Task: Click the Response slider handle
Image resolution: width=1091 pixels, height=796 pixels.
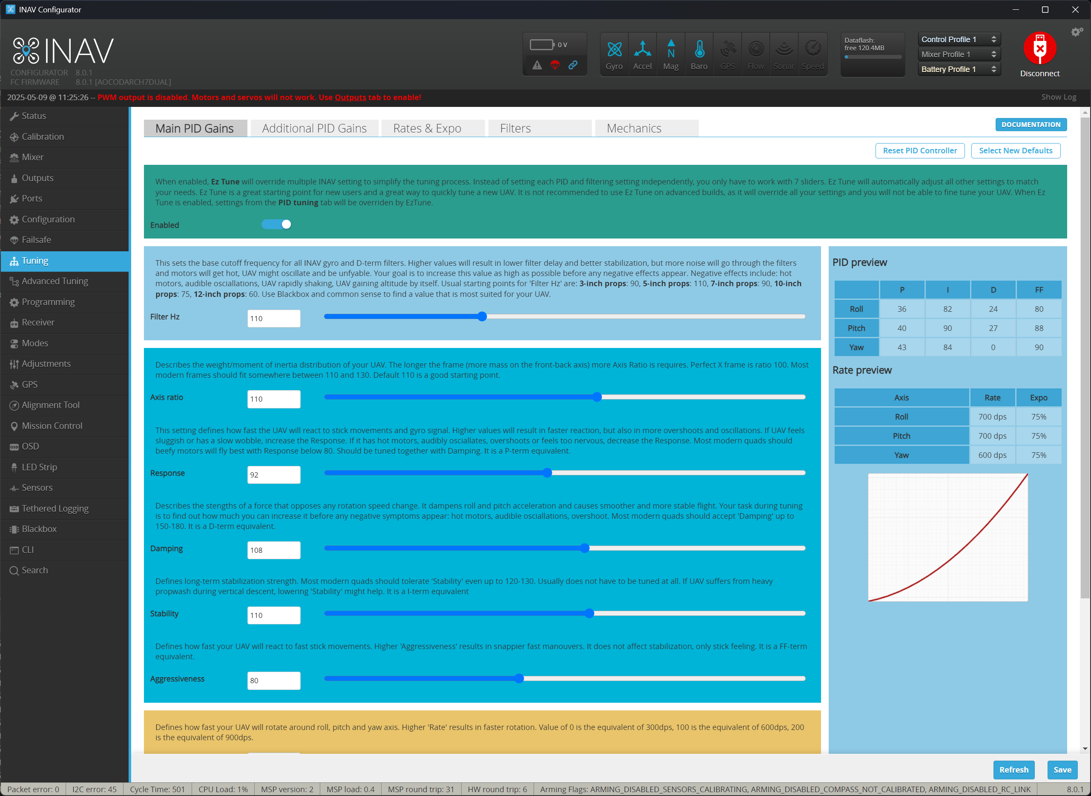Action: pos(547,473)
